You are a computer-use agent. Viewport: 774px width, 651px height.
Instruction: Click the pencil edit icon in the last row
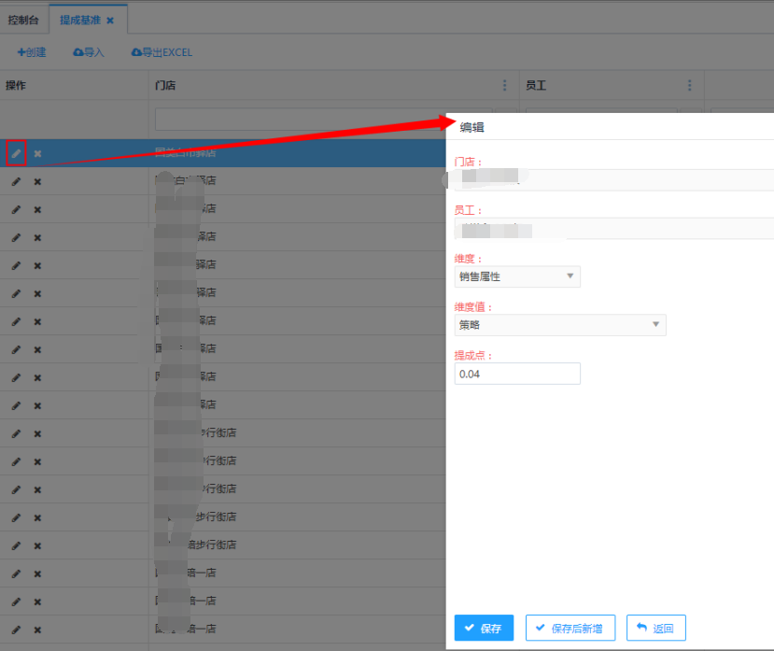click(x=15, y=630)
